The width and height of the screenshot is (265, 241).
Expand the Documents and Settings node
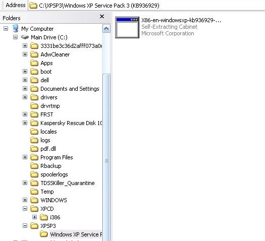[25, 88]
